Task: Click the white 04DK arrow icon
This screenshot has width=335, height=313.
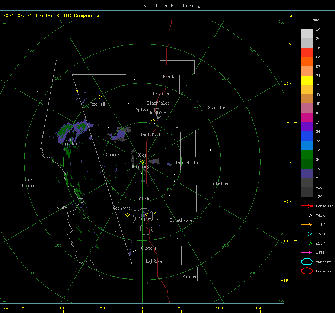Action: pyautogui.click(x=307, y=215)
